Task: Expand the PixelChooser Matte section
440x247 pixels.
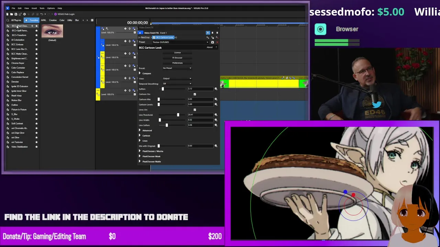Action: tap(140, 161)
